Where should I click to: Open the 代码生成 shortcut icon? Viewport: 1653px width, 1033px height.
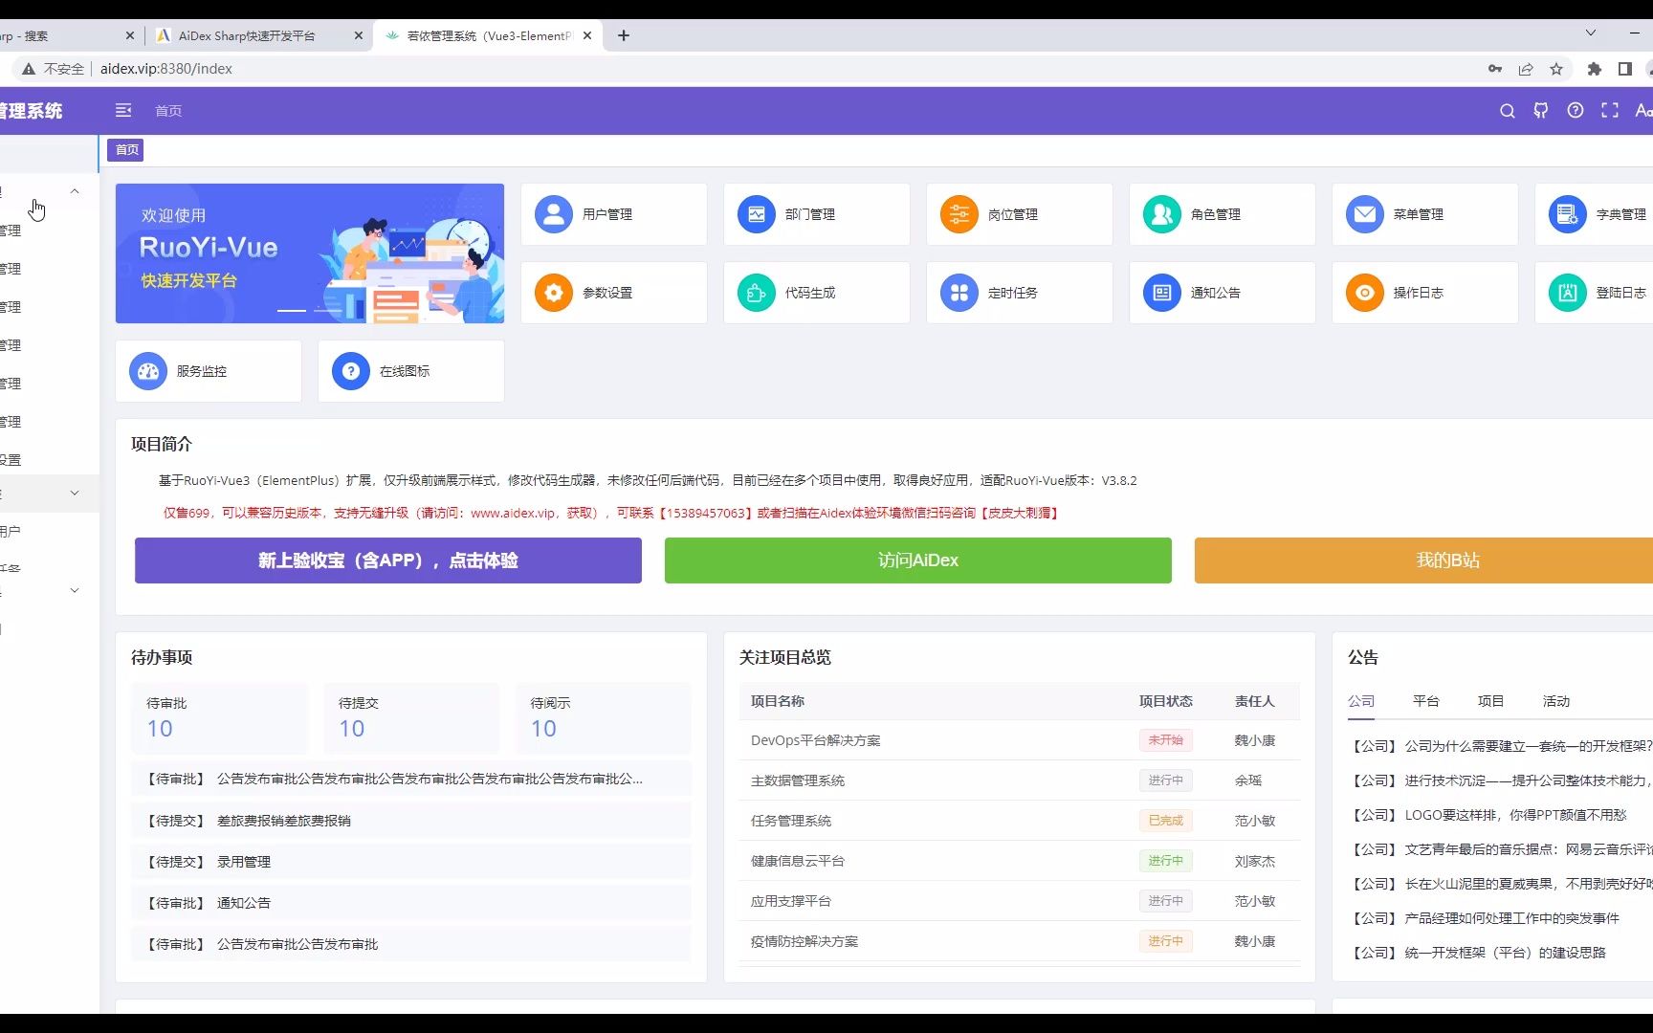(x=757, y=293)
